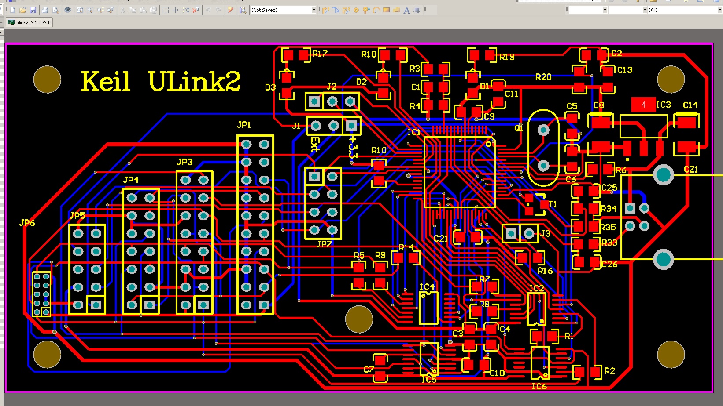Viewport: 723px width, 406px height.
Task: Activate the Rubber Stamp paste tool
Action: (153, 10)
